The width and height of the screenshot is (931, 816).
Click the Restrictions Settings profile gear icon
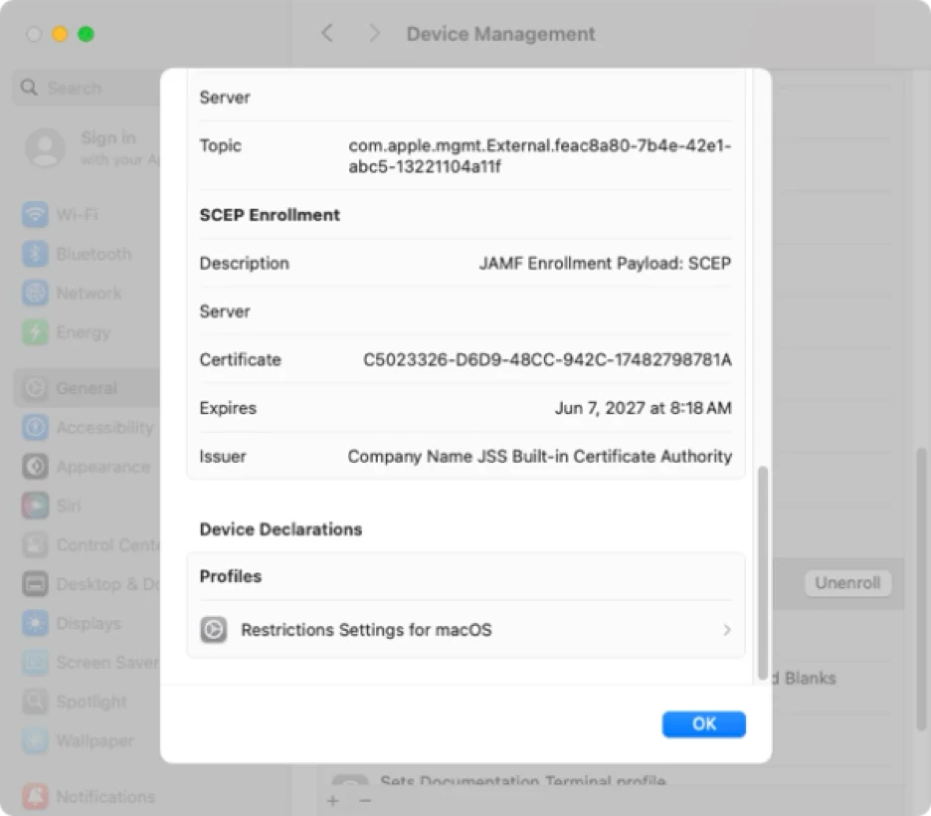click(x=213, y=630)
